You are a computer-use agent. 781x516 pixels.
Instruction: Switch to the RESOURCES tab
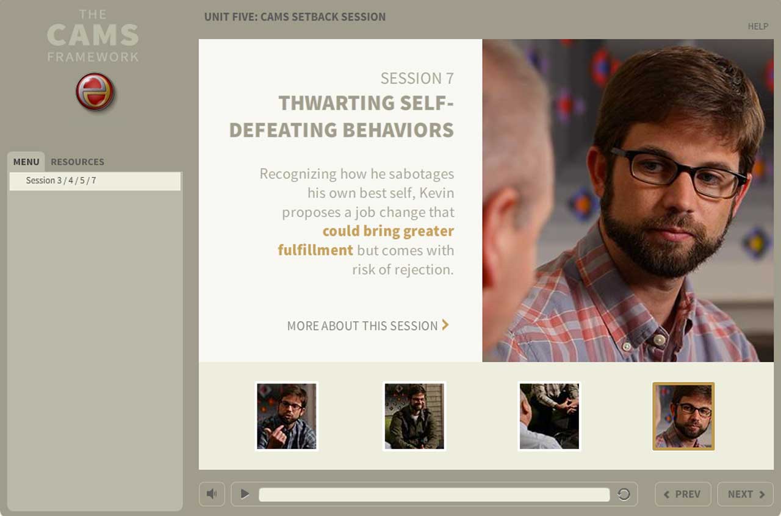pyautogui.click(x=77, y=162)
